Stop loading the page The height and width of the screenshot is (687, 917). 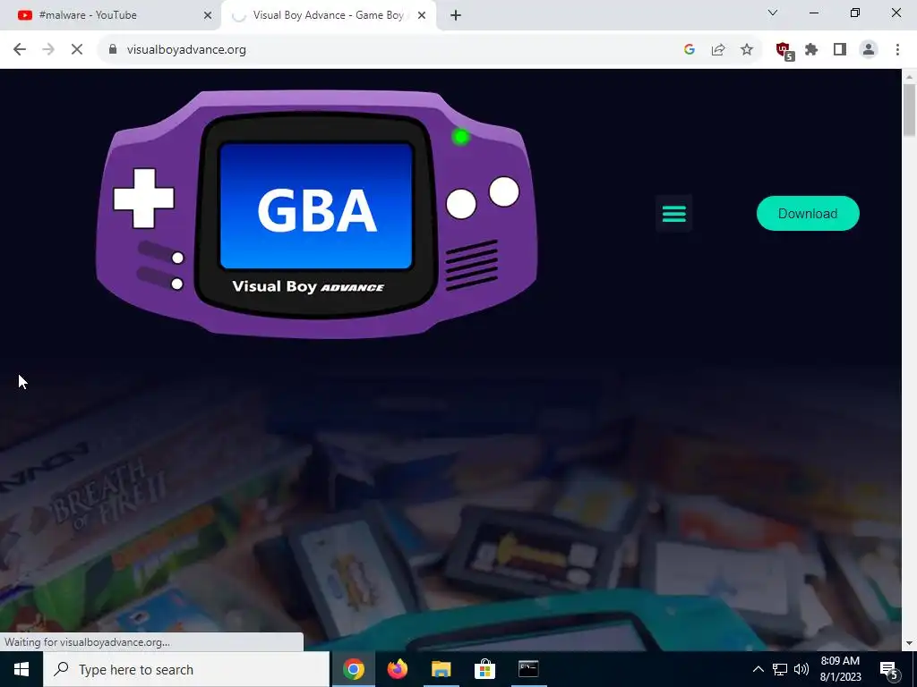pos(77,50)
